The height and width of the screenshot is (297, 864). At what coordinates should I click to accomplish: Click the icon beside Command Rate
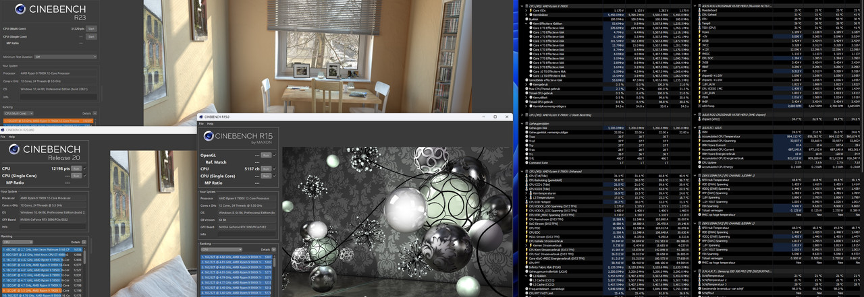click(x=526, y=163)
